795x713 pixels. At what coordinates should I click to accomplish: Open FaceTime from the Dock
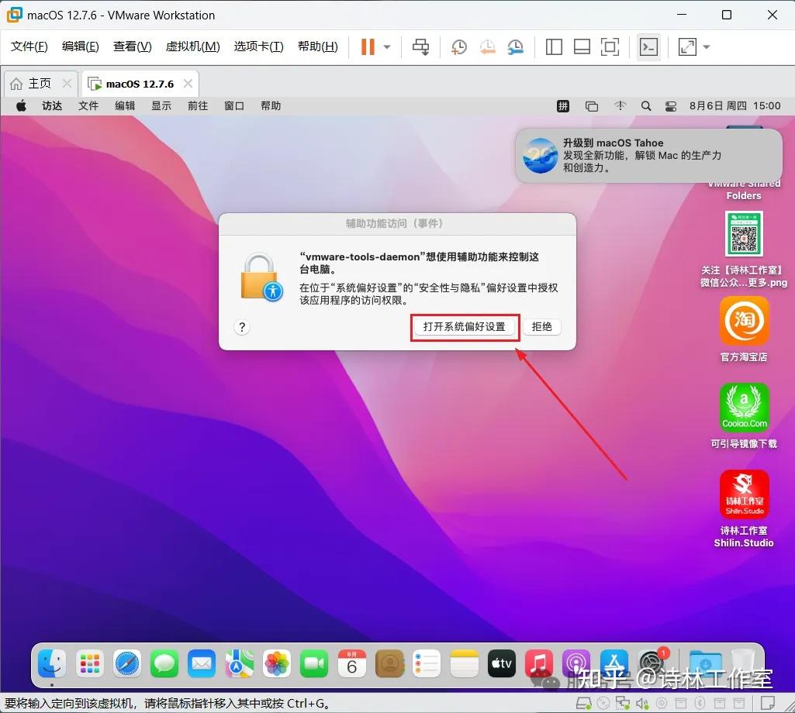[314, 664]
